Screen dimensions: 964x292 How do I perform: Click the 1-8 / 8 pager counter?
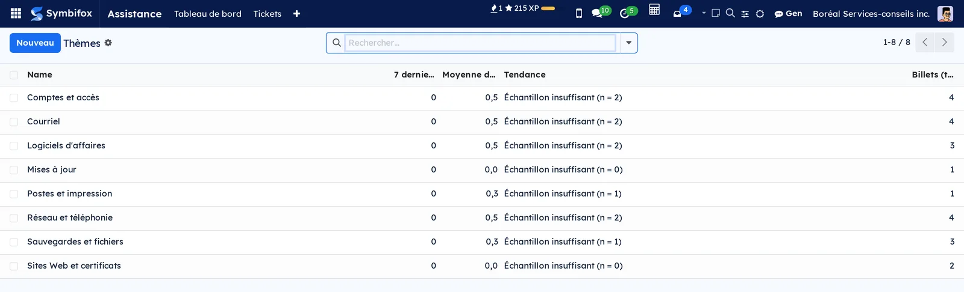click(897, 42)
